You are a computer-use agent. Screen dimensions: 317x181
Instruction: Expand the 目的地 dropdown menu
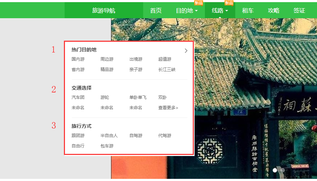click(x=187, y=11)
